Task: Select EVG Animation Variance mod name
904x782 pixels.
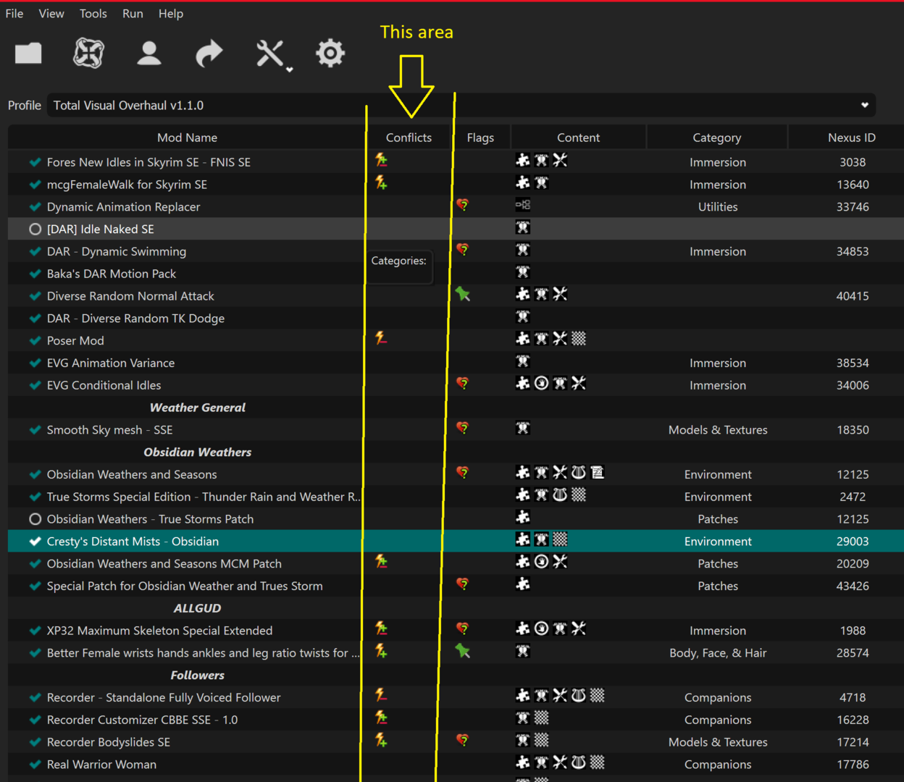Action: pos(111,363)
